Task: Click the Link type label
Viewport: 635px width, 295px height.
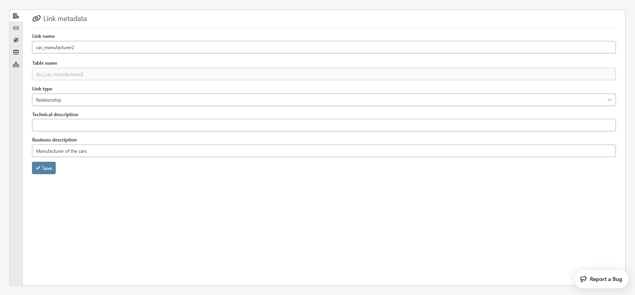Action: point(42,89)
